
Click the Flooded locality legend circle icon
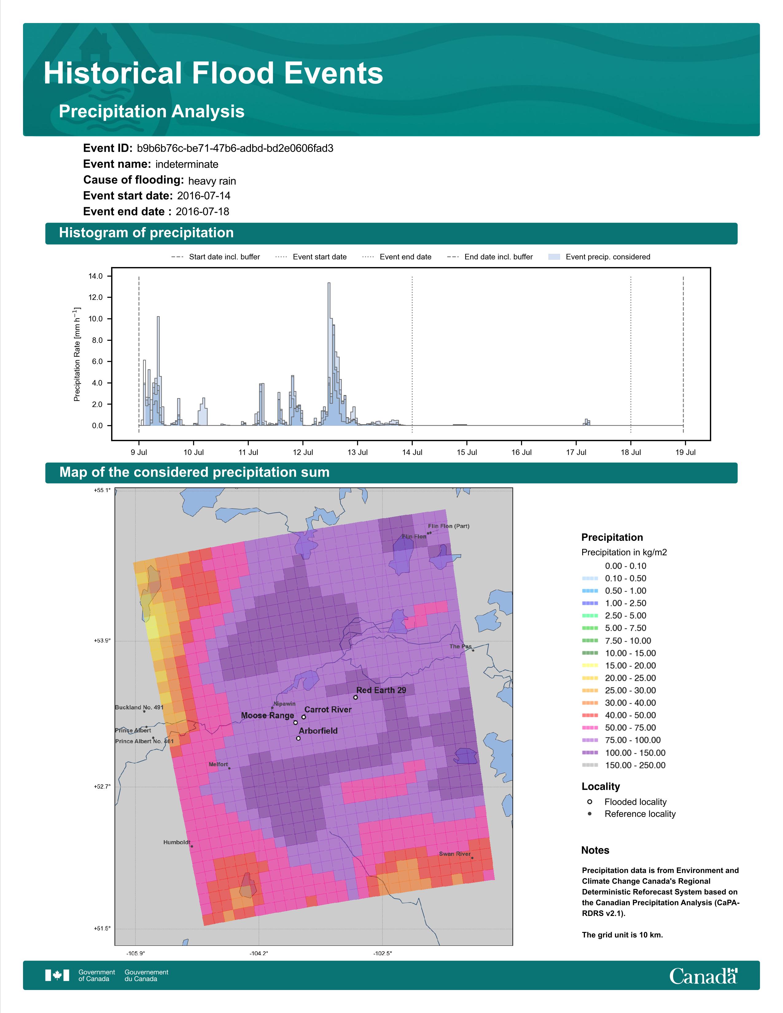[590, 802]
